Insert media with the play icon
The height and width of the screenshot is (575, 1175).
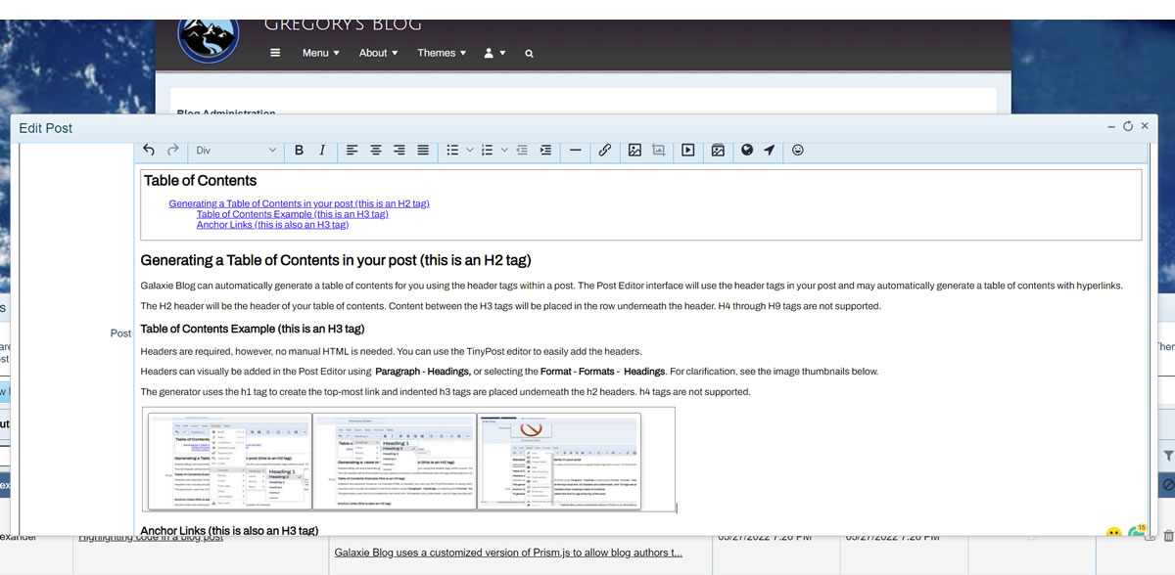tap(688, 150)
